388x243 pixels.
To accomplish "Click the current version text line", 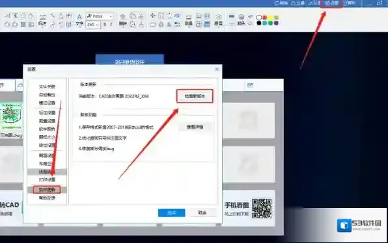I will [x=113, y=96].
